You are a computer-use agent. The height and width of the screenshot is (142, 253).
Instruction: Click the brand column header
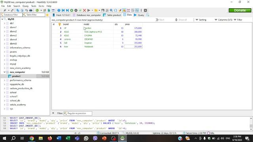[x=72, y=24]
